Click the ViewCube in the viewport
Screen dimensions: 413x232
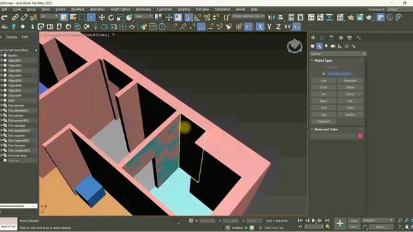pyautogui.click(x=294, y=46)
